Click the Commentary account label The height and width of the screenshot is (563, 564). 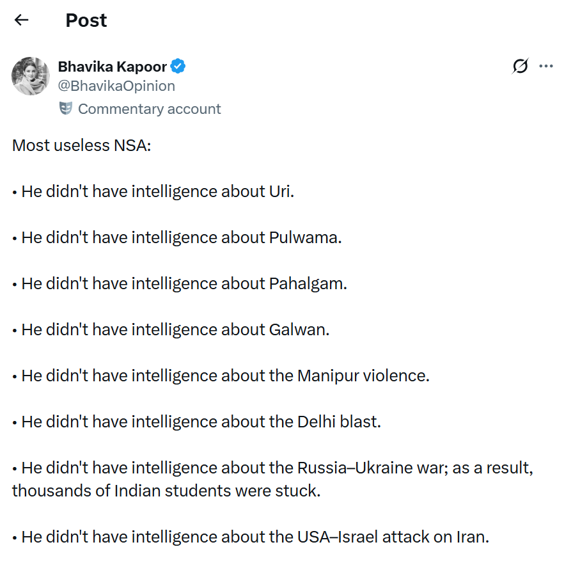click(149, 109)
